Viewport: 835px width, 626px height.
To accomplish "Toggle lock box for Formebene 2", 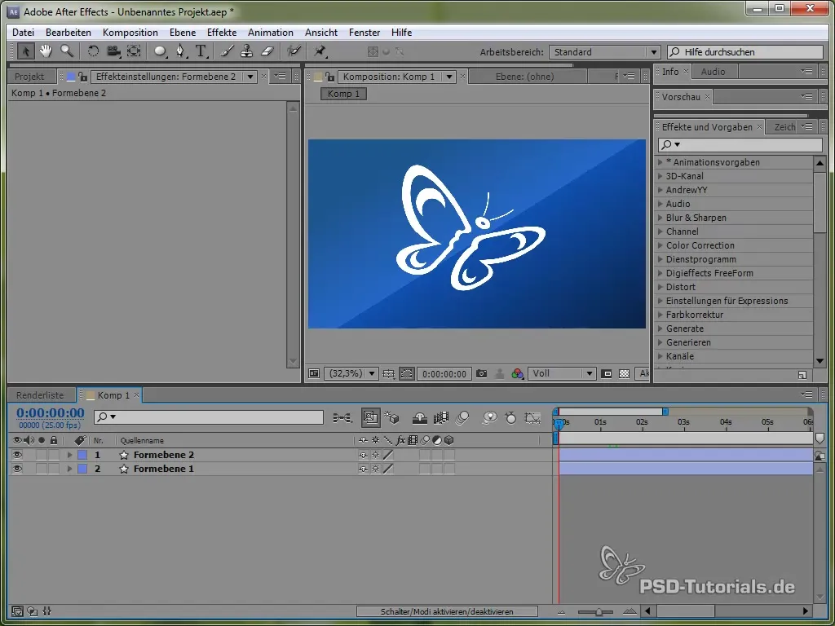I will click(54, 455).
